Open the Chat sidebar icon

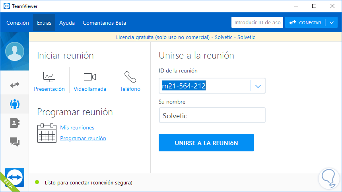(x=15, y=141)
